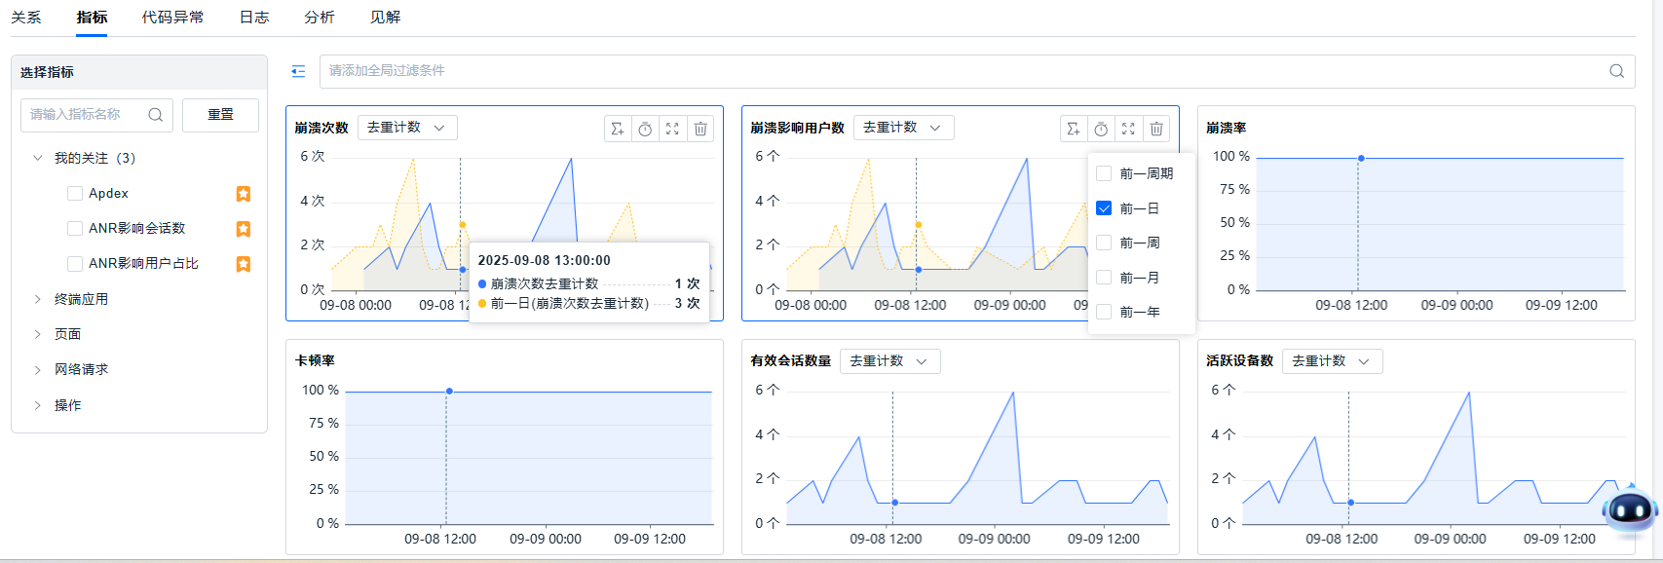Screen dimensions: 1663x563
Task: Collapse the metric panel with the toggle icon
Action: pyautogui.click(x=298, y=71)
